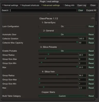This screenshot has width=99, height=102.
Task: Toggle Enable Pickable setting
Action: point(62,51)
